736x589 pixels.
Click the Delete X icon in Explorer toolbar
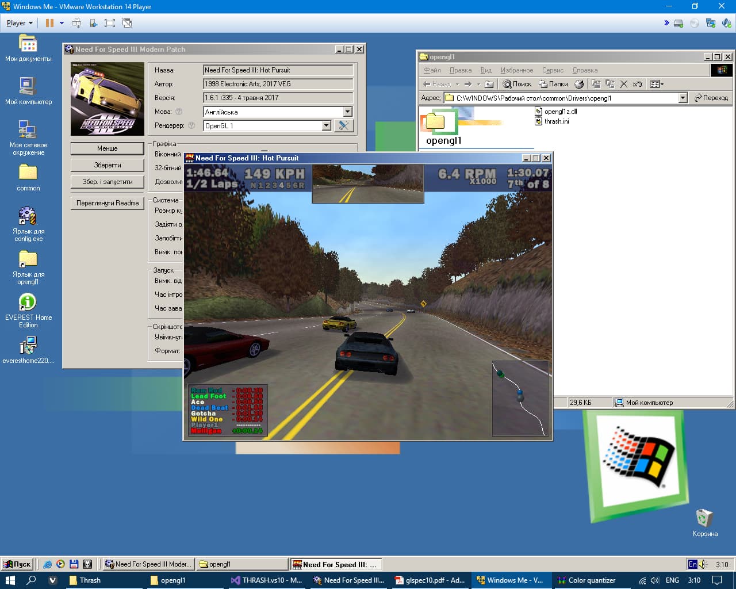point(623,84)
